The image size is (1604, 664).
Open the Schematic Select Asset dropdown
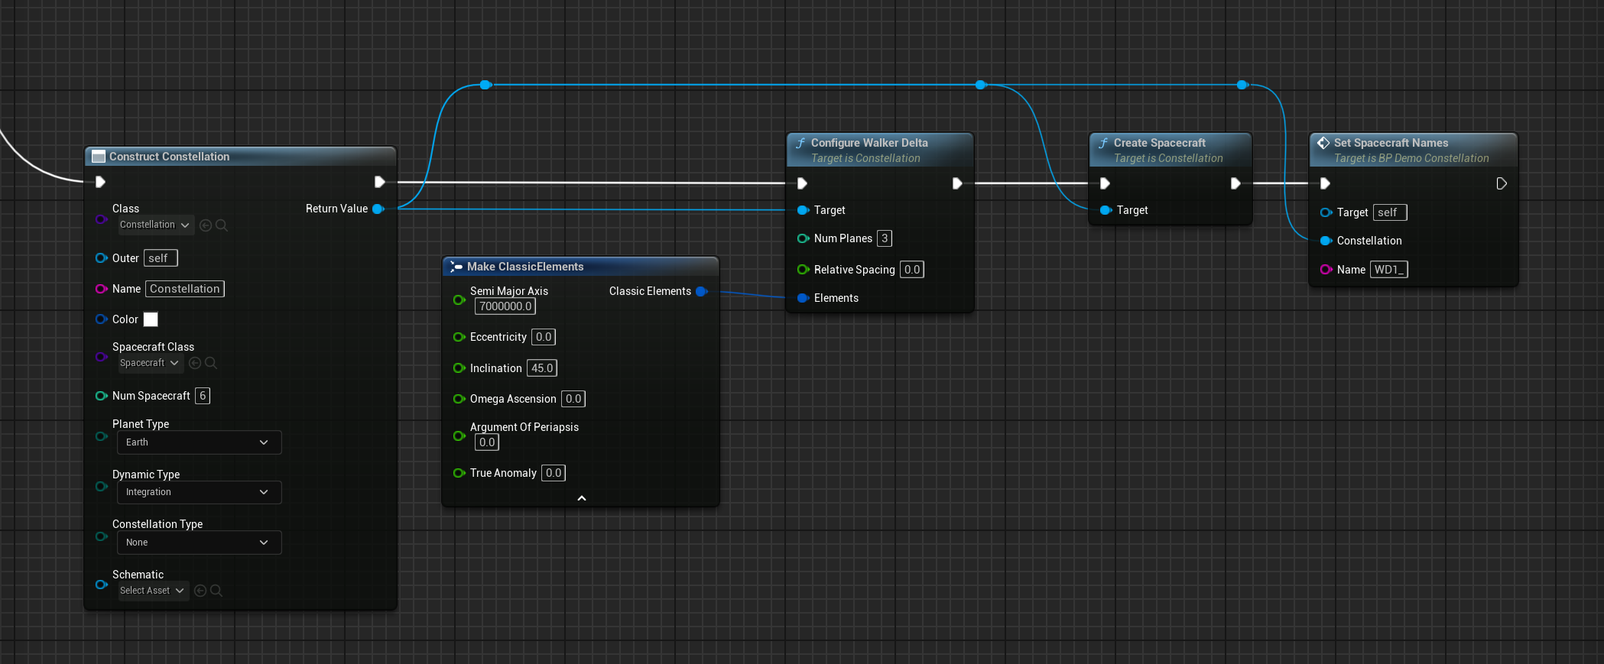(153, 591)
